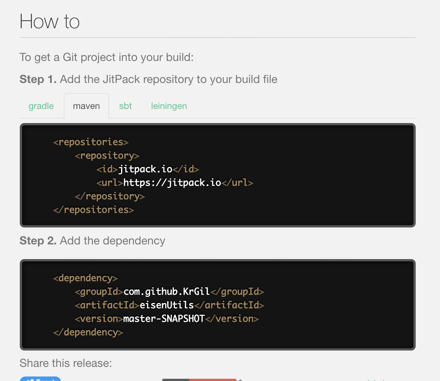Click the groupId com.github.KrGil line
The image size is (440, 381).
(x=169, y=292)
